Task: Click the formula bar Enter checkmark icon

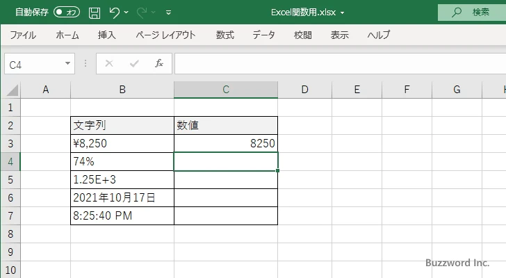Action: tap(134, 63)
